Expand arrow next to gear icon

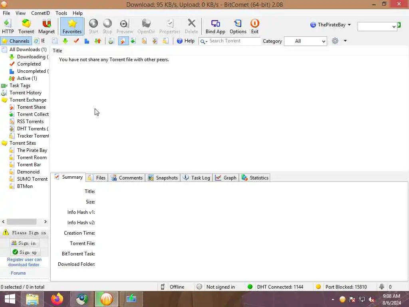345,41
